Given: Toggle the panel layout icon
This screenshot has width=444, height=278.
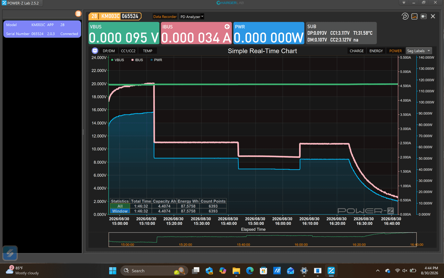Looking at the screenshot, I should [424, 16].
